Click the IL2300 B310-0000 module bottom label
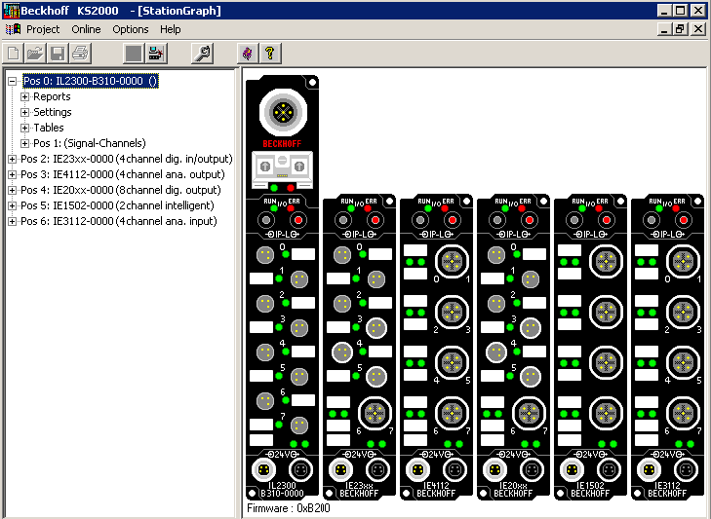Viewport: 711px width, 519px height. click(x=282, y=490)
